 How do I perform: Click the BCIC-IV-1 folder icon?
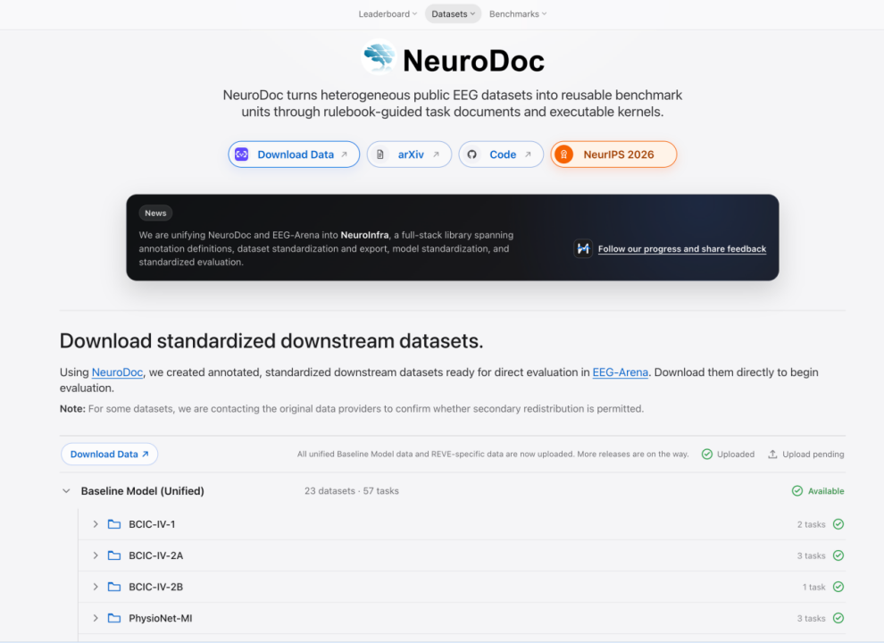[114, 524]
